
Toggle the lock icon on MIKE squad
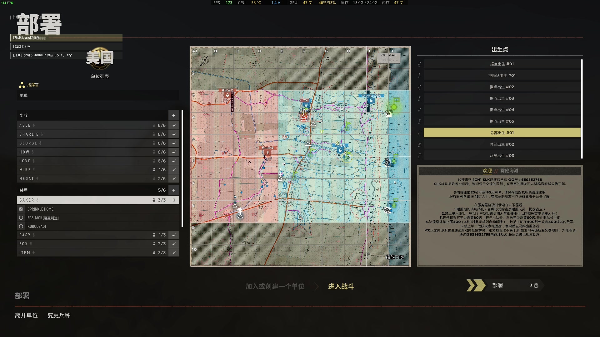click(x=154, y=170)
